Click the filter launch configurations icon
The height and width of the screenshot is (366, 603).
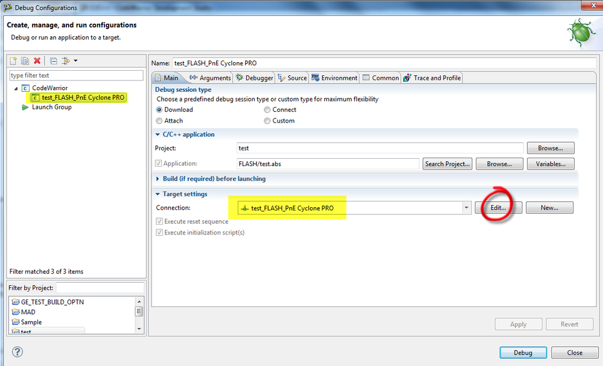(x=66, y=61)
